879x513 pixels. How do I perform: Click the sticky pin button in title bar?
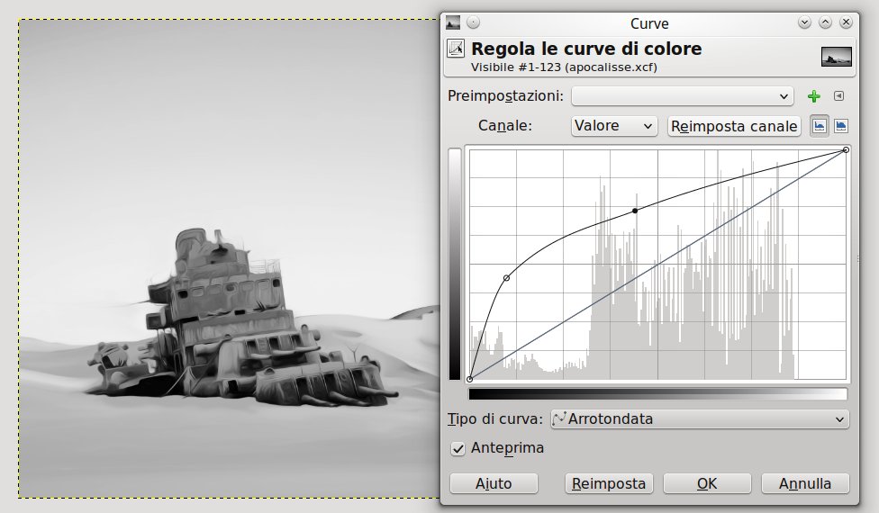click(474, 22)
